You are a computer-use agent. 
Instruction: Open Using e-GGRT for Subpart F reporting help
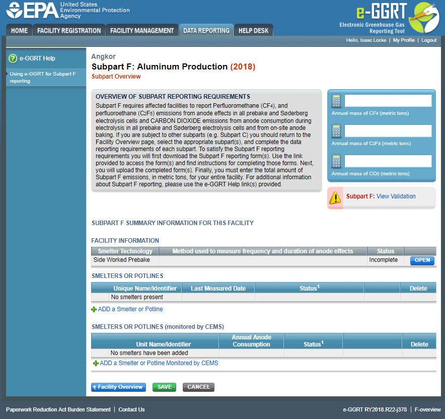(x=43, y=77)
